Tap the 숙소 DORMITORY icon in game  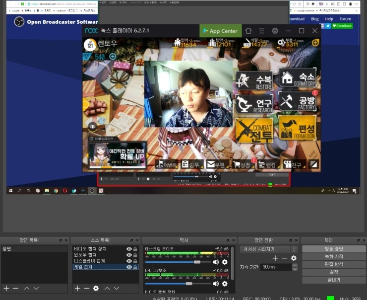point(298,77)
